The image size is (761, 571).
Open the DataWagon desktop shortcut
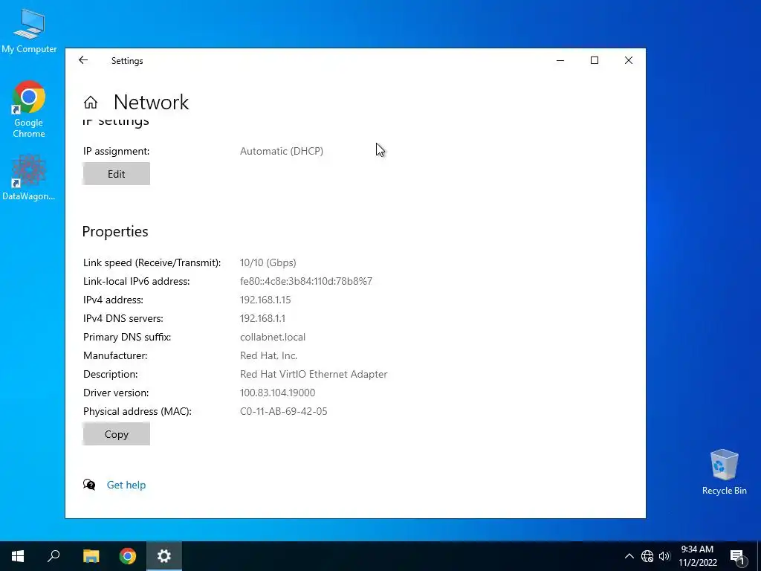29,178
